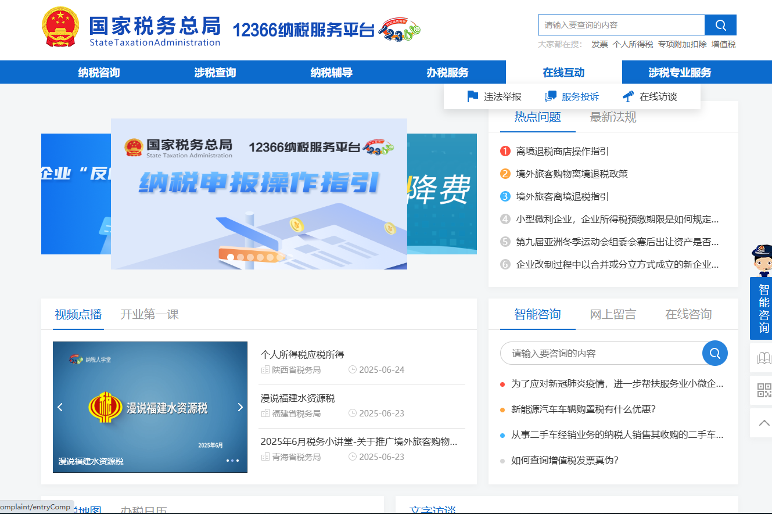Open 企业改制过程中 question link
The width and height of the screenshot is (772, 514).
point(617,264)
